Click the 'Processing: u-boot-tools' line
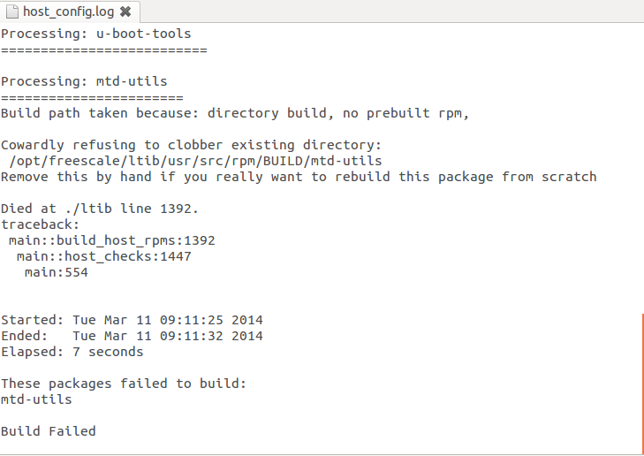Screen dimensions: 644x456 96,34
